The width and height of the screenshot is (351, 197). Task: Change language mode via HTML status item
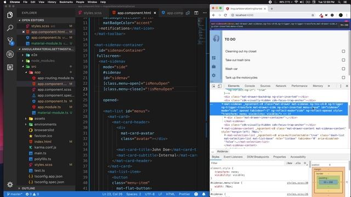tap(170, 194)
